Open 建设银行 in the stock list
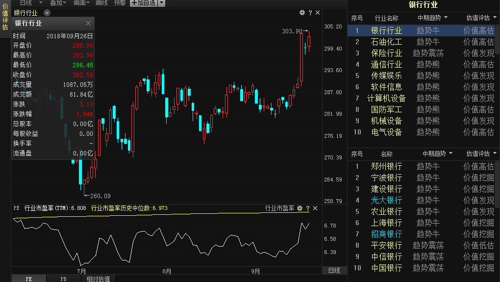Viewport: 500px width, 282px height. [386, 189]
